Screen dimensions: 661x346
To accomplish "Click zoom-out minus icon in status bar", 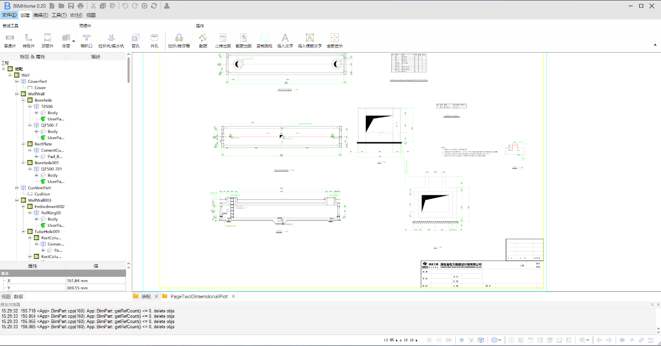I will pos(439,340).
